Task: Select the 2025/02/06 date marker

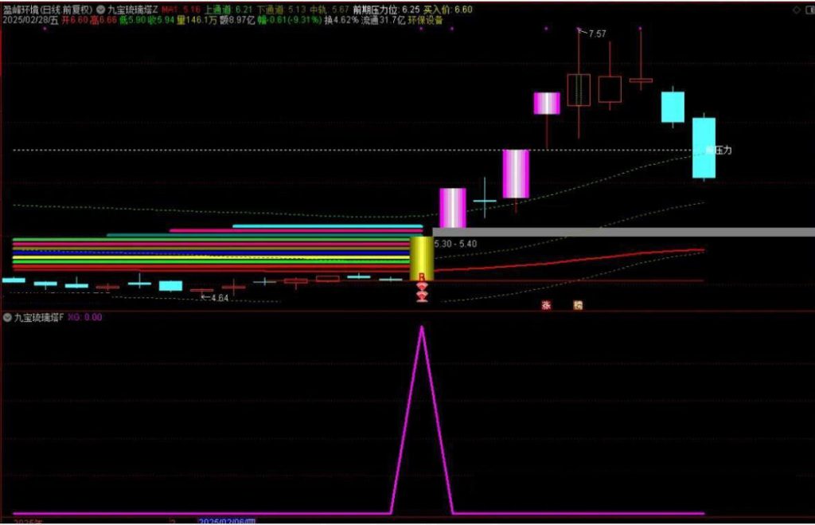Action: coord(227,521)
